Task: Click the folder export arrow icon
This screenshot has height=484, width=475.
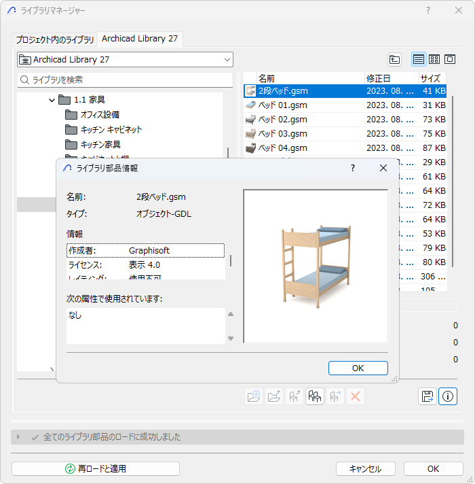Action: (x=274, y=396)
